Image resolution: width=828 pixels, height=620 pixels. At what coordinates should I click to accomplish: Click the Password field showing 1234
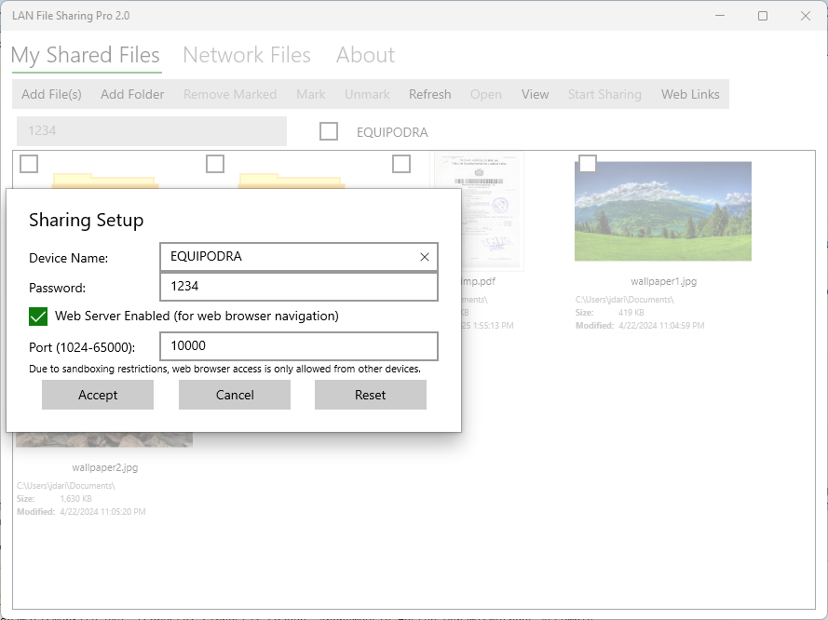[x=298, y=287]
